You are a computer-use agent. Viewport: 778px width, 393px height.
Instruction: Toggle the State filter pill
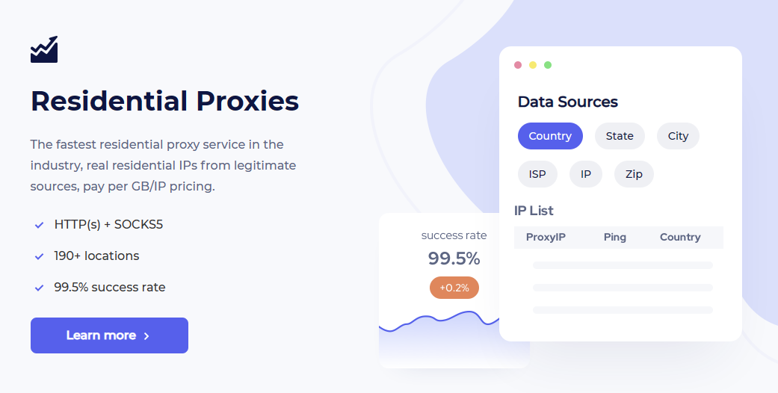(x=620, y=136)
